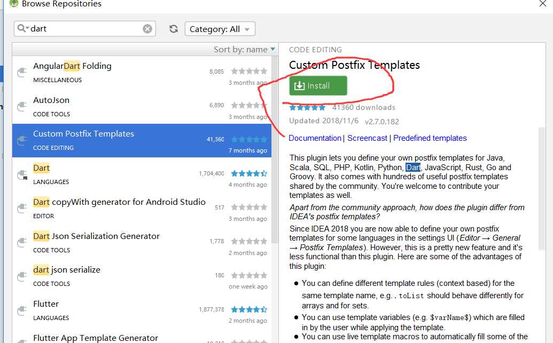Click 41360 downloads text
Image resolution: width=553 pixels, height=343 pixels.
pyautogui.click(x=364, y=107)
